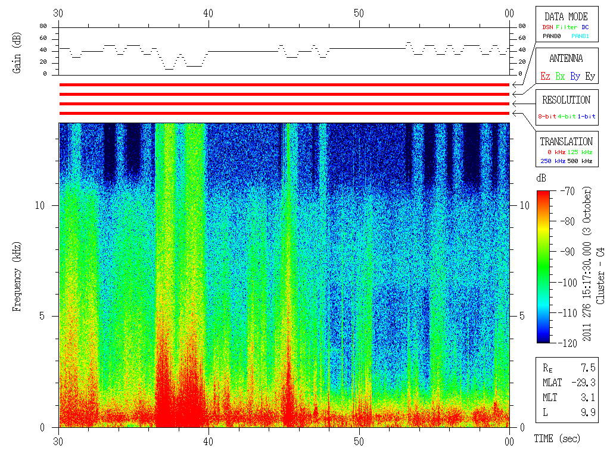Screen dimensions: 610x457
Task: Select the green Filter data mode label
Action: (x=567, y=27)
